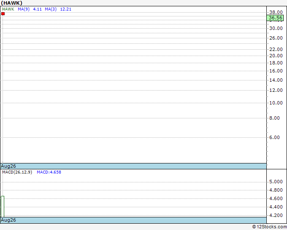The height and width of the screenshot is (230, 287).
Task: Click the green MACD histogram bar
Action: click(x=3, y=206)
